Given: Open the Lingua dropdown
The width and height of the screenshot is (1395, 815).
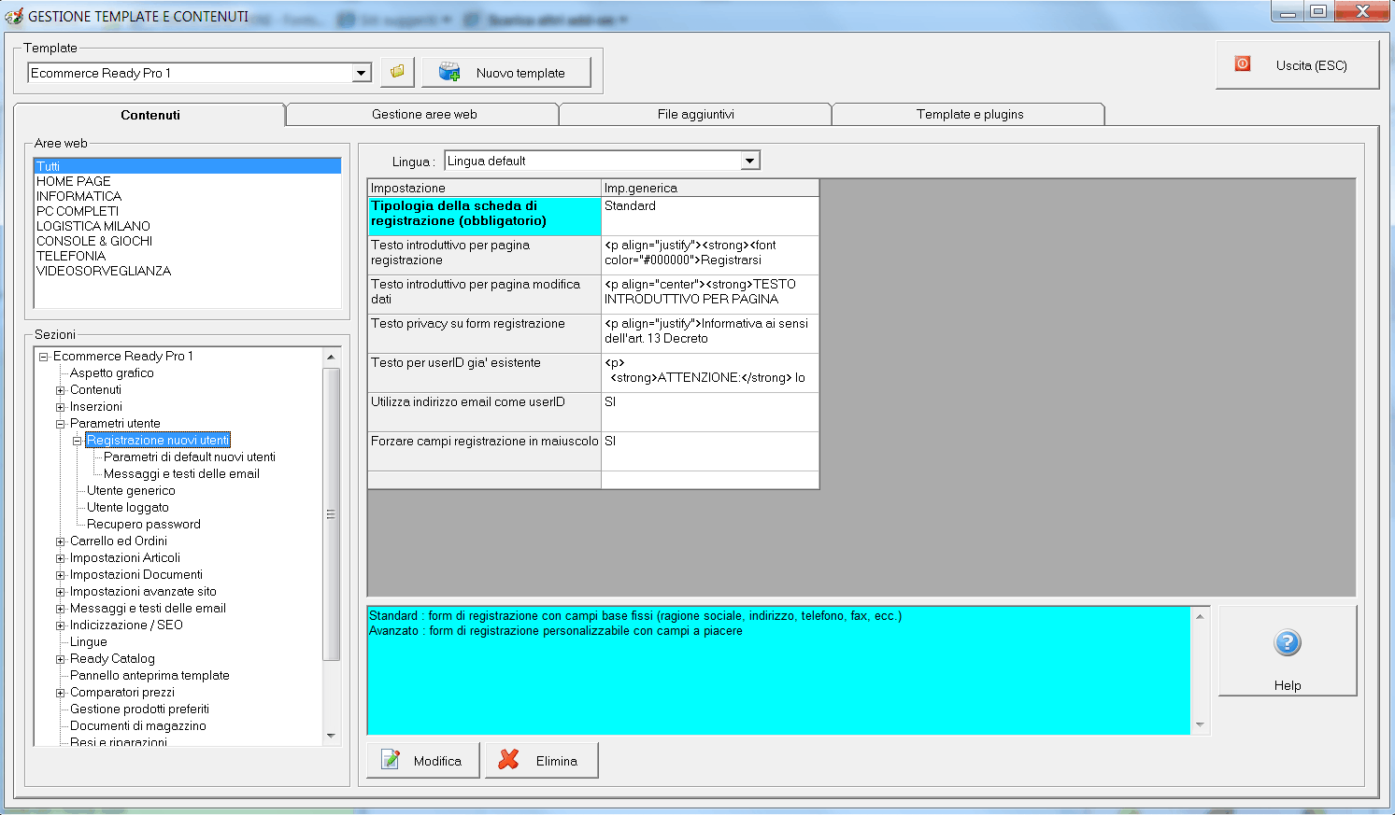Looking at the screenshot, I should (x=749, y=161).
